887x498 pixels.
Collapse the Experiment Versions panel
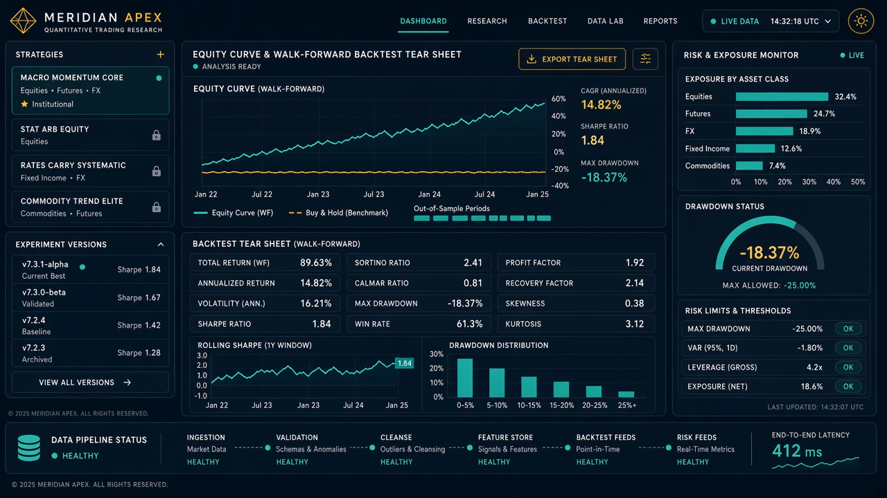click(x=161, y=244)
